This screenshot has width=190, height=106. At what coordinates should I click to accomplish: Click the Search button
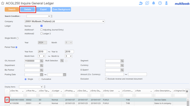pyautogui.click(x=12, y=9)
